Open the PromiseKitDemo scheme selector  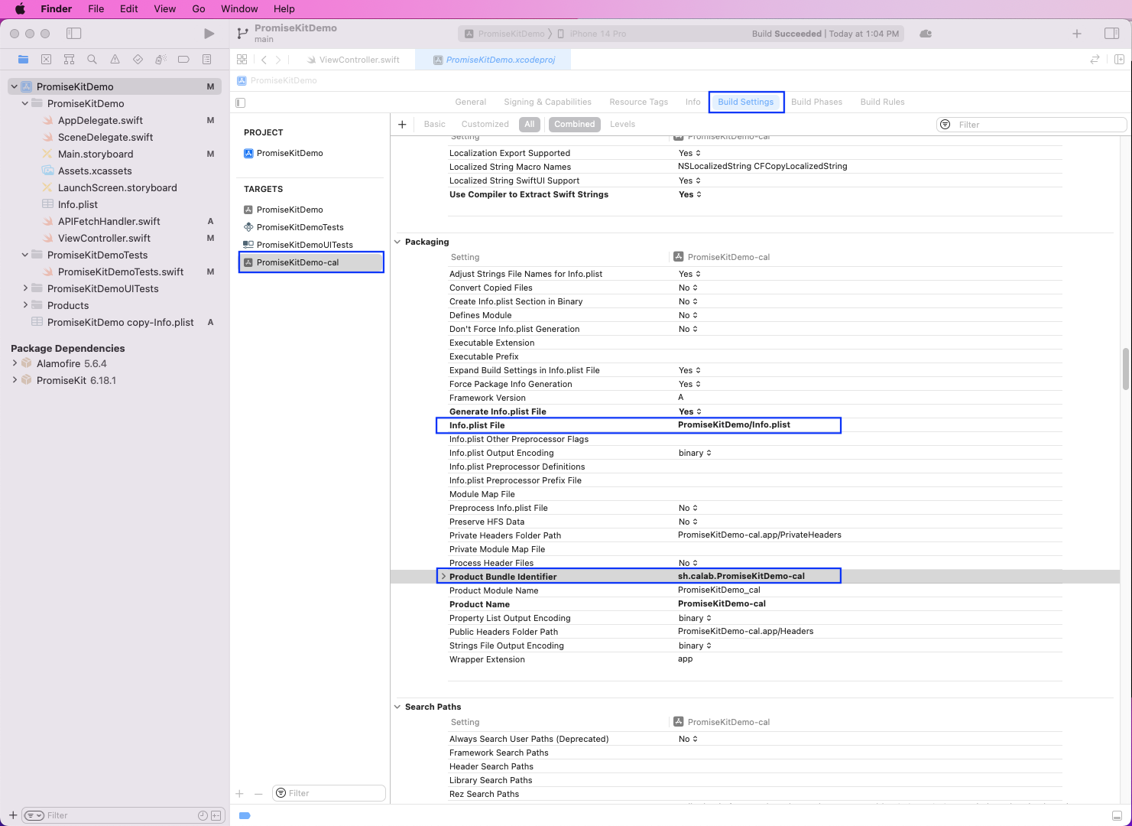505,34
